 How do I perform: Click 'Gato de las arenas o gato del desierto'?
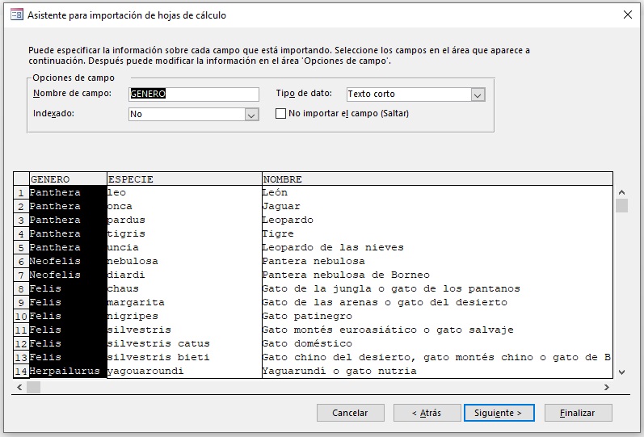[x=437, y=302]
